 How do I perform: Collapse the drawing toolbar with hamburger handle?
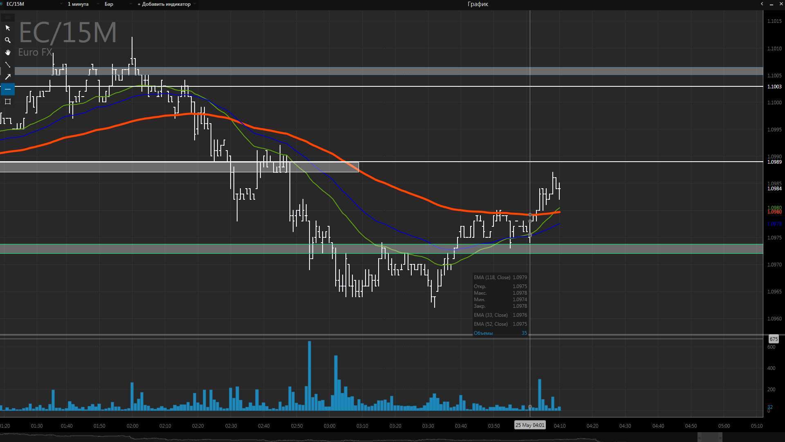7,17
